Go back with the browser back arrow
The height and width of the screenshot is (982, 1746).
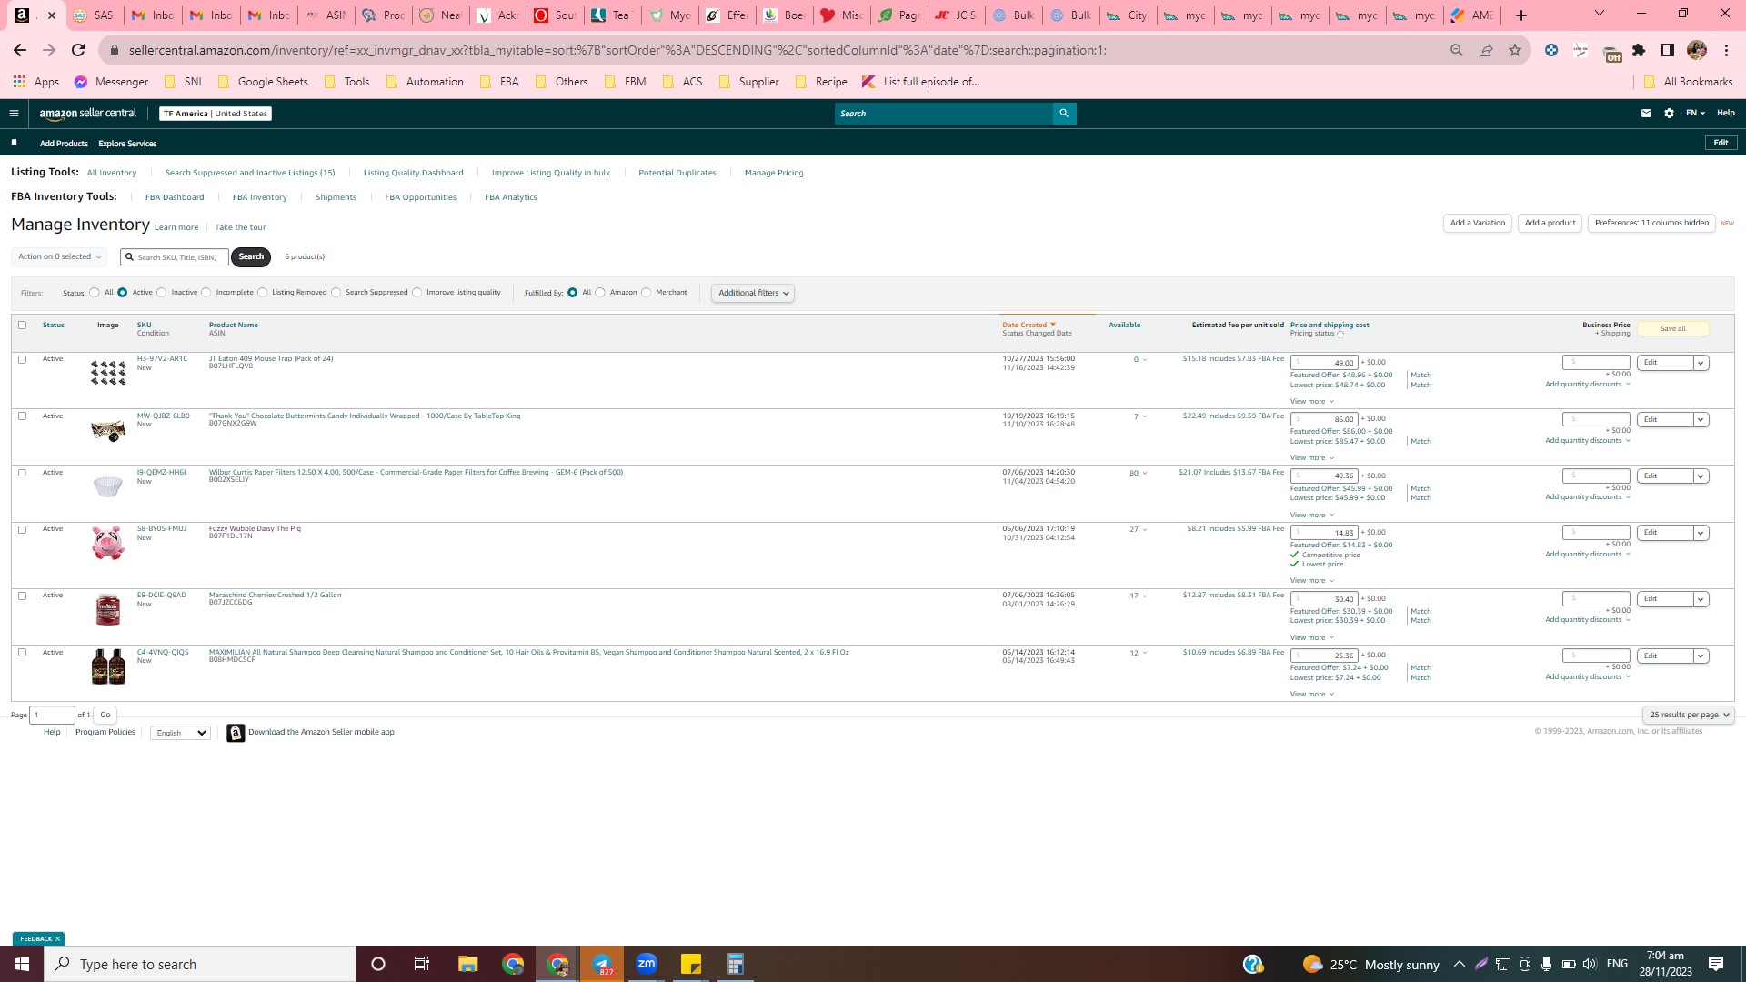pyautogui.click(x=20, y=50)
